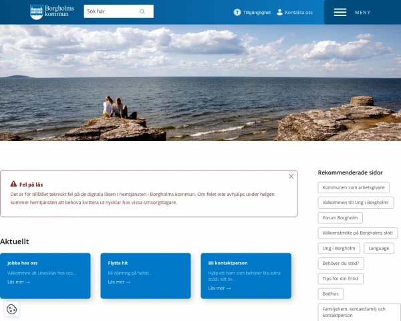Click the warning triangle icon

[13, 184]
